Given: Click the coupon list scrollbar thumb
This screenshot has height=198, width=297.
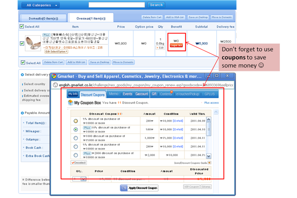Looking at the screenshot, I should 209,129.
